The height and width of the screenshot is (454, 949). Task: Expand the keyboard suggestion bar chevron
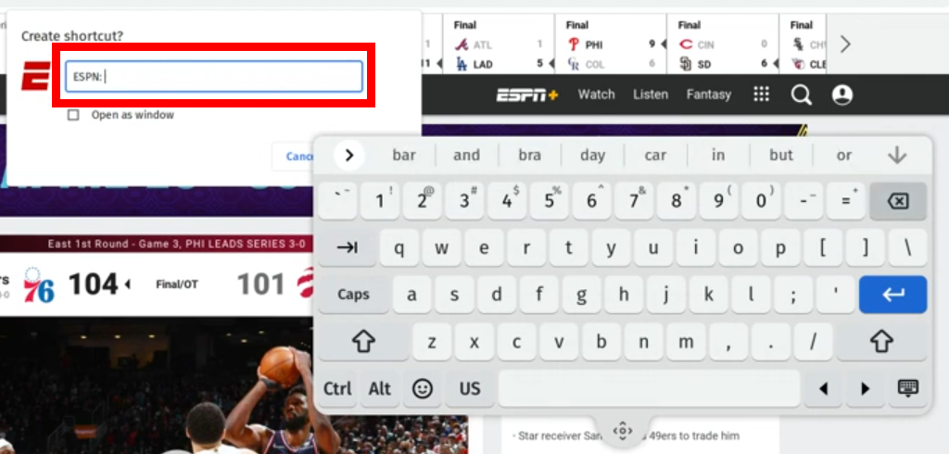coord(349,156)
